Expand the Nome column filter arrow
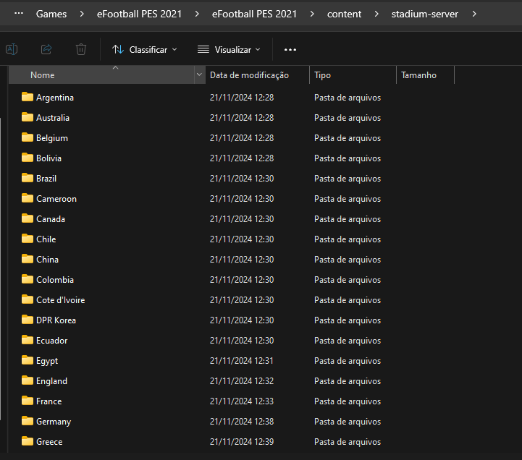522x460 pixels. click(x=199, y=75)
